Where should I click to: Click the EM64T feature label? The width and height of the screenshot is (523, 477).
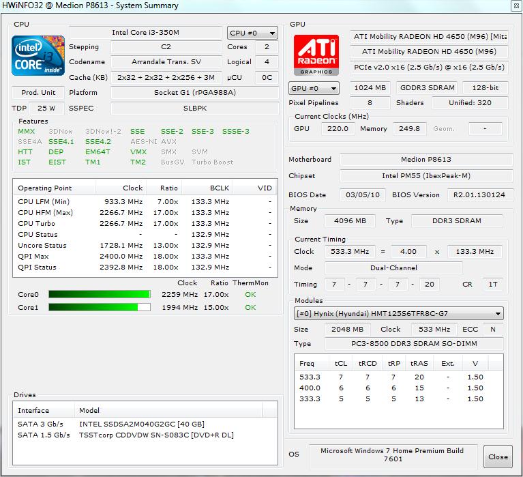click(98, 152)
